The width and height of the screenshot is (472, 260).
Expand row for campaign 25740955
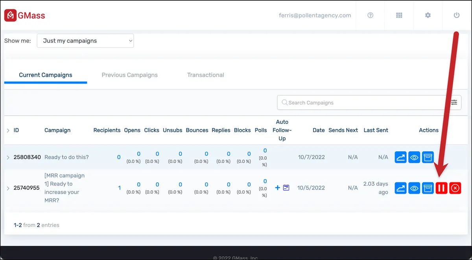pyautogui.click(x=8, y=188)
